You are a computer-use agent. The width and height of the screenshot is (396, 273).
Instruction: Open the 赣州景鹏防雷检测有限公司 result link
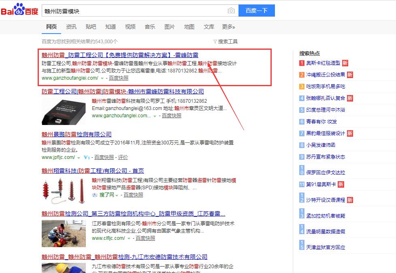(x=77, y=134)
